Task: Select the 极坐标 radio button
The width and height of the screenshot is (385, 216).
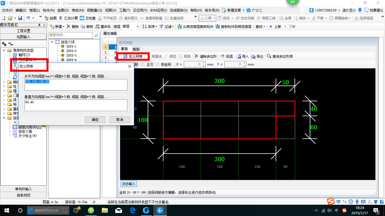Action: click(x=158, y=64)
